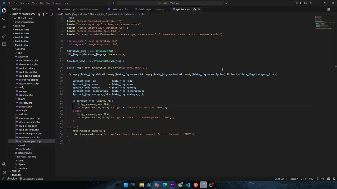
Task: Open the Run and Debug view
Action: 4,35
